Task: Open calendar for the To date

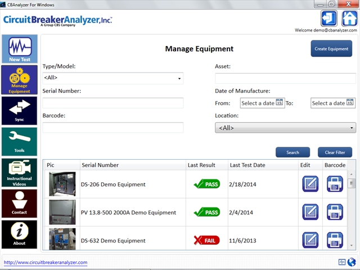Action: [x=350, y=102]
